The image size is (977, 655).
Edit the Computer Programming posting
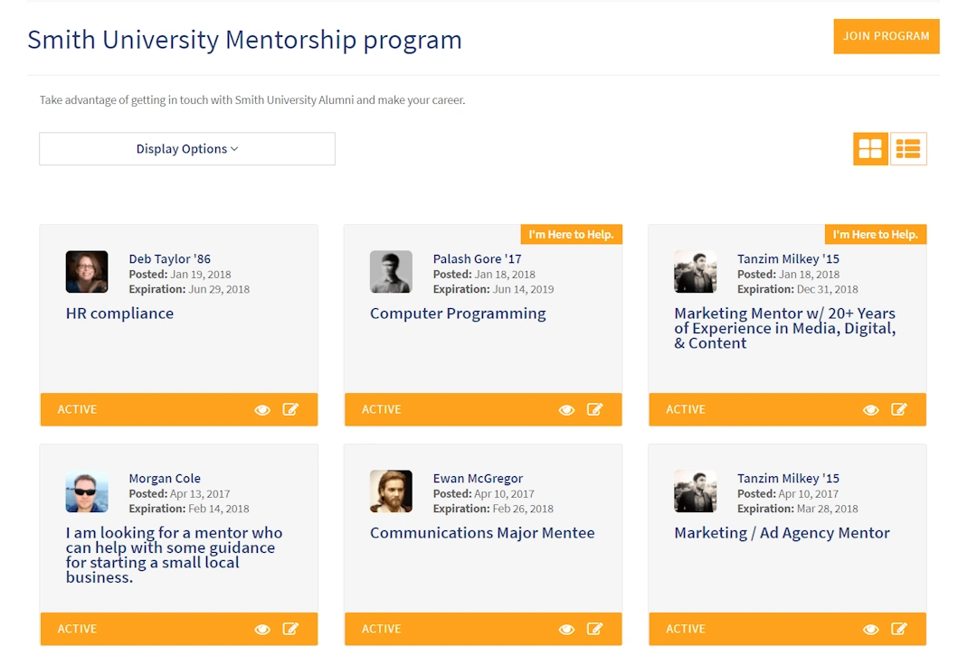[x=594, y=409]
